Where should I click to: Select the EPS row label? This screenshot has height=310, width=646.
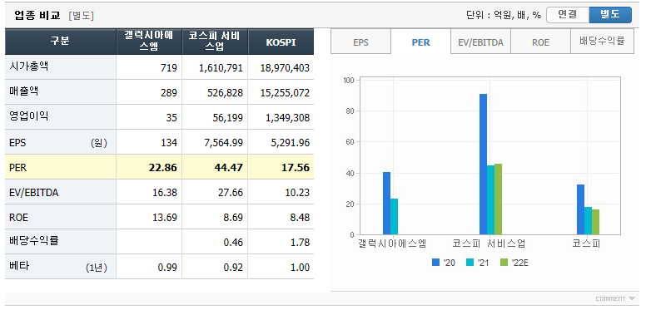(17, 142)
